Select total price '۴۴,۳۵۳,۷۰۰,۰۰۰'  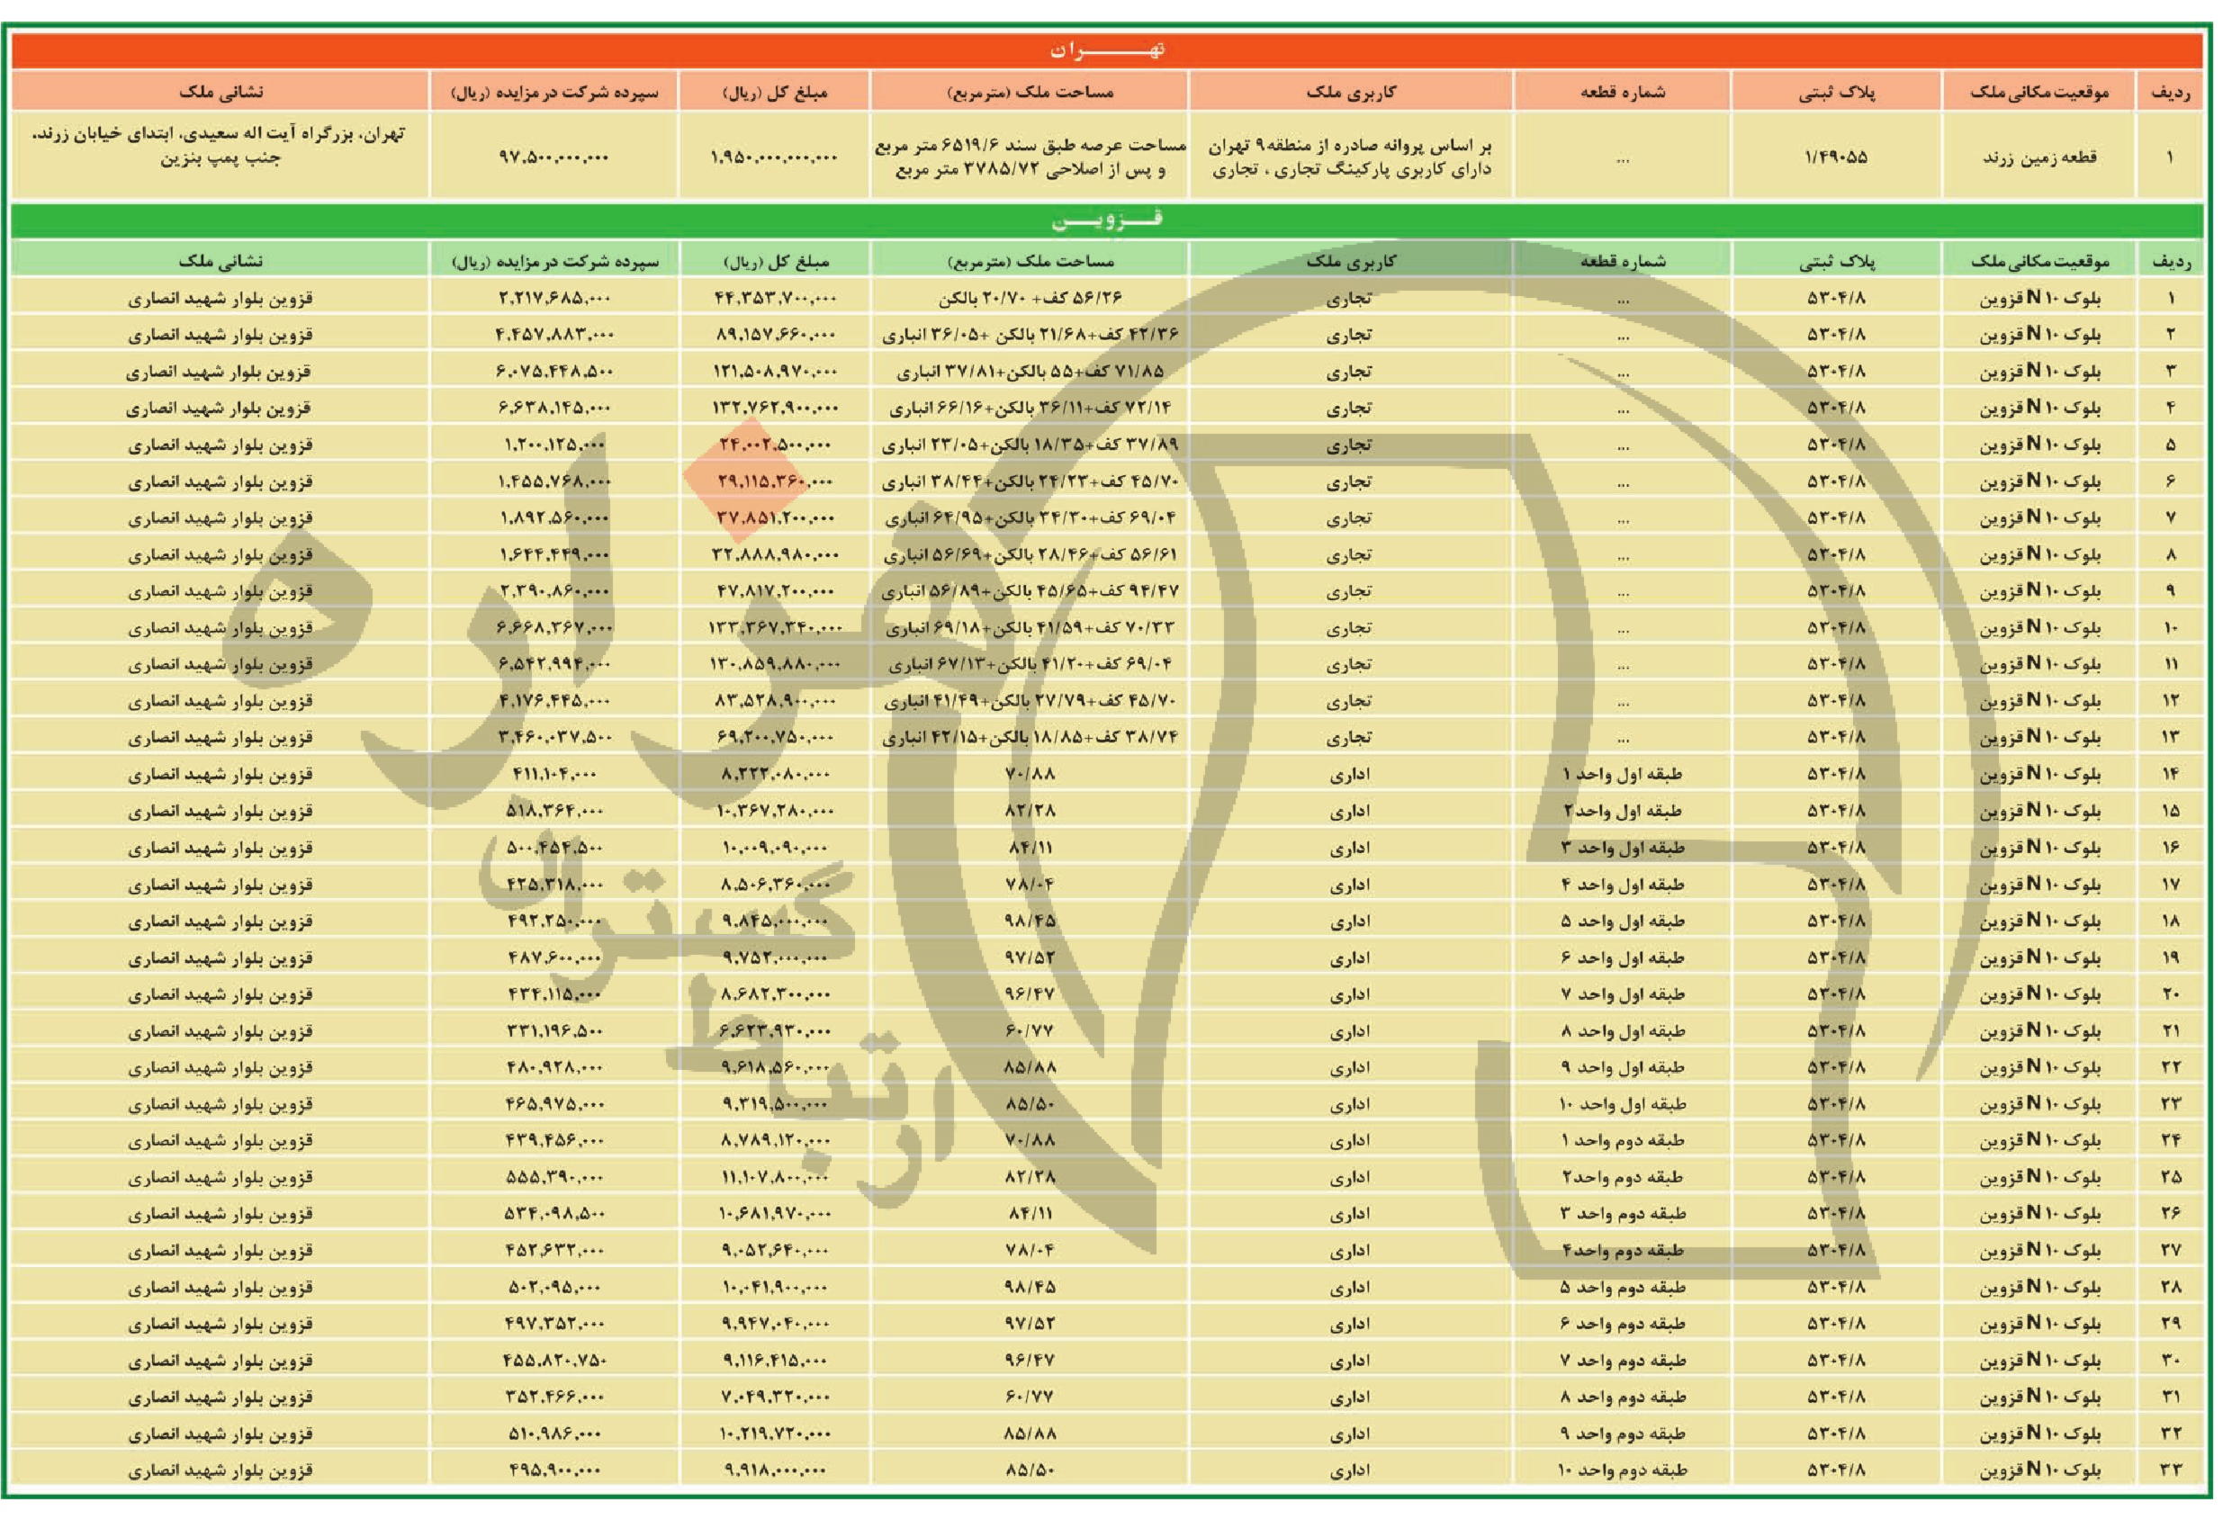(774, 298)
